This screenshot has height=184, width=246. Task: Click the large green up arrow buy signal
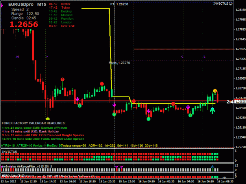212,111
